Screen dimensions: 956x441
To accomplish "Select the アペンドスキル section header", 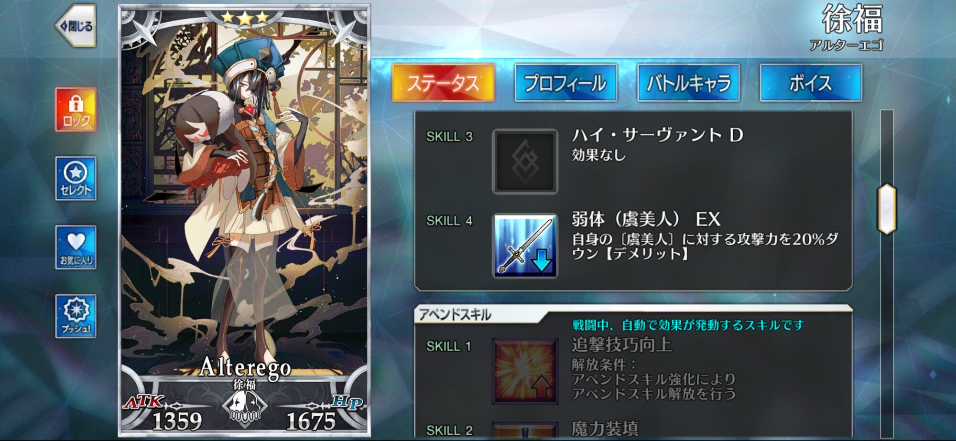I will pos(455,315).
